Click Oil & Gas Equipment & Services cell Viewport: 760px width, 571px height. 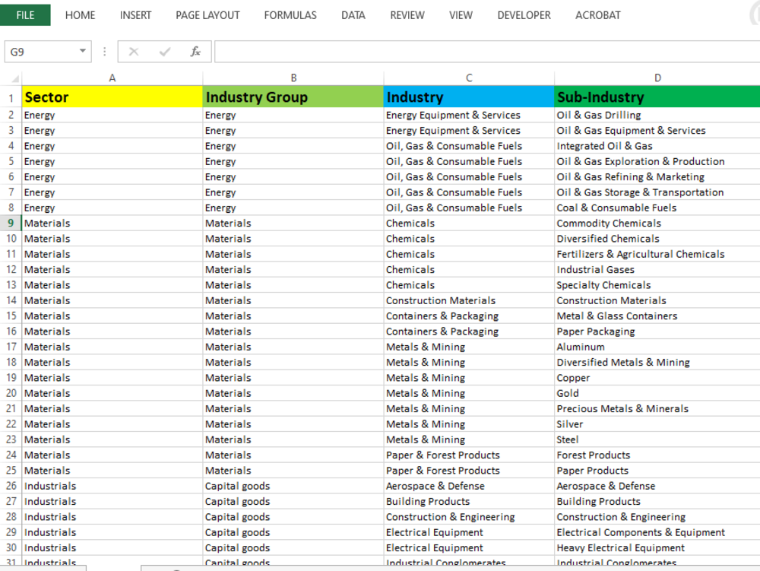click(x=657, y=130)
